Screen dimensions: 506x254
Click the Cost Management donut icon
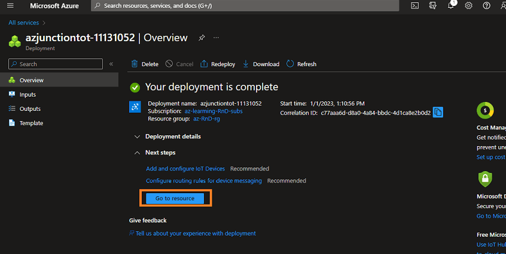tap(485, 110)
